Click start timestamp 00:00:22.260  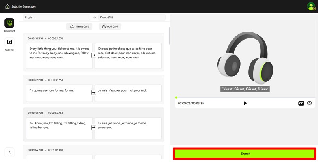pos(35,80)
